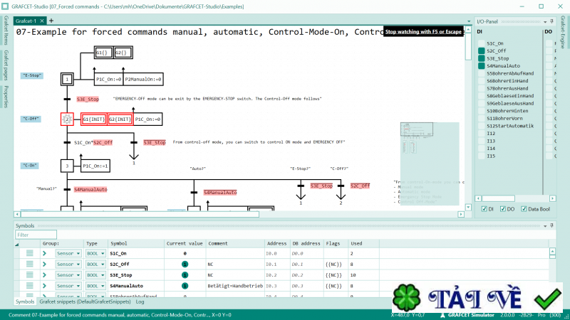Select initial step 1 in diagram
The height and width of the screenshot is (320, 570).
point(67,79)
